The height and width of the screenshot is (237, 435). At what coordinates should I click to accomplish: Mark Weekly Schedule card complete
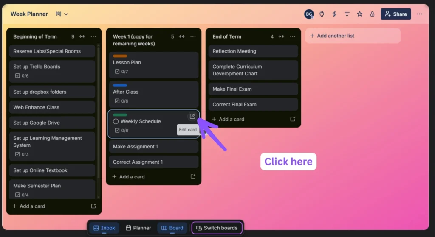coord(116,121)
